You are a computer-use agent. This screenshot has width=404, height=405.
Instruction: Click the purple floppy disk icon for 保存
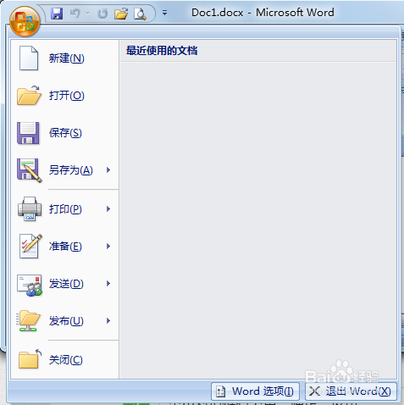28,133
